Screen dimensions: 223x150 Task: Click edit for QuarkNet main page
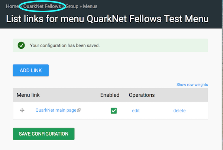[x=136, y=111]
